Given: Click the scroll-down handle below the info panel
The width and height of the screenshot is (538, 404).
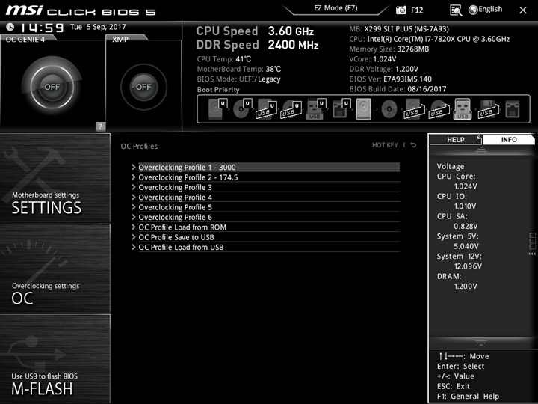Looking at the screenshot, I should coord(480,343).
